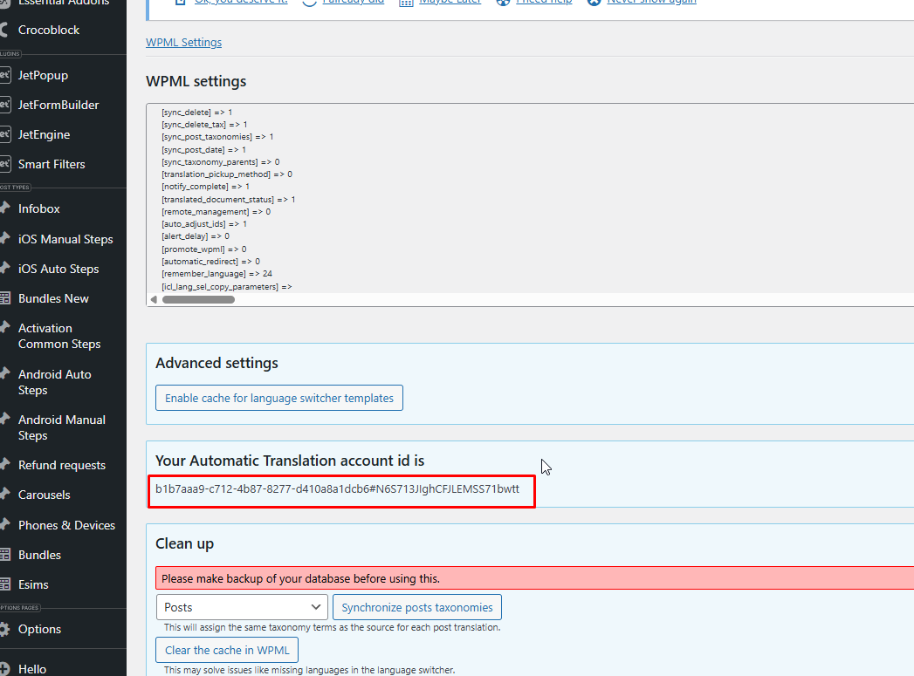Click the WPML settings heading
The width and height of the screenshot is (914, 676).
point(196,81)
